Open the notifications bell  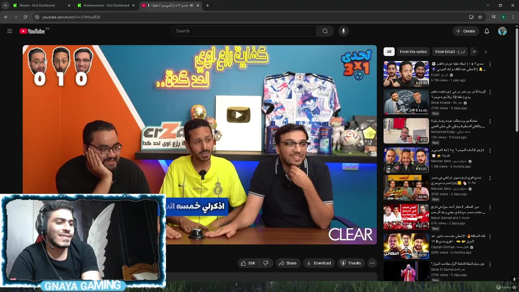click(487, 31)
